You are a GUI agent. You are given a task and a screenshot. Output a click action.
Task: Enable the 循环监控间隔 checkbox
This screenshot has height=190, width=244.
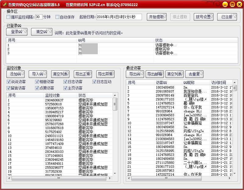(9, 17)
